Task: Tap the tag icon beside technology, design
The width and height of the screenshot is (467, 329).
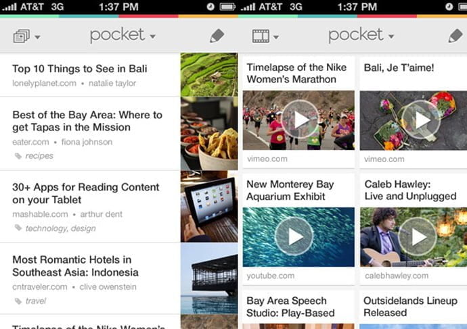Action: [18, 228]
